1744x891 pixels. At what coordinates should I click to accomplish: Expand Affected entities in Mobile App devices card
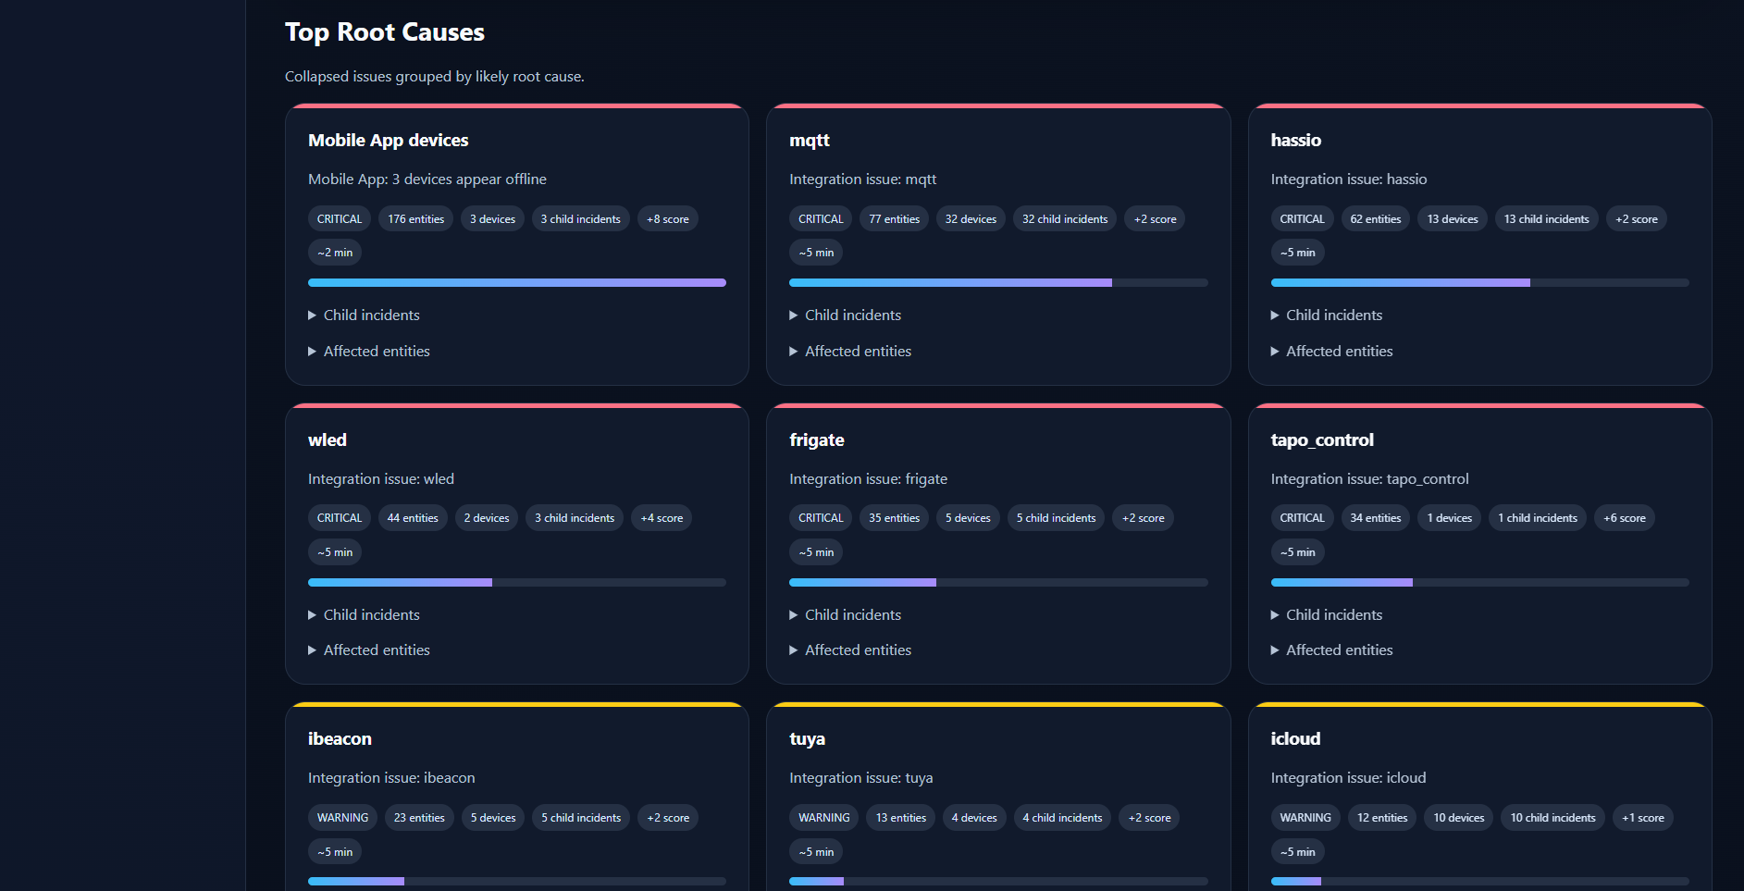click(369, 352)
